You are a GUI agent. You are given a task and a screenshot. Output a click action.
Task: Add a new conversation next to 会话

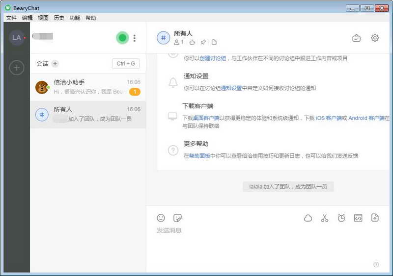(55, 64)
